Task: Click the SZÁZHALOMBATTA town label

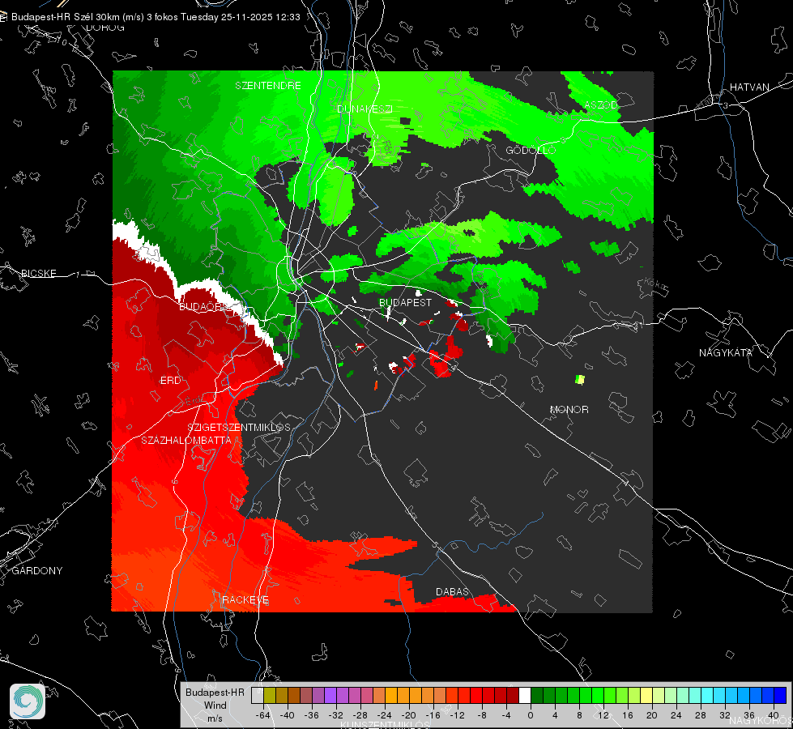Action: tap(186, 440)
